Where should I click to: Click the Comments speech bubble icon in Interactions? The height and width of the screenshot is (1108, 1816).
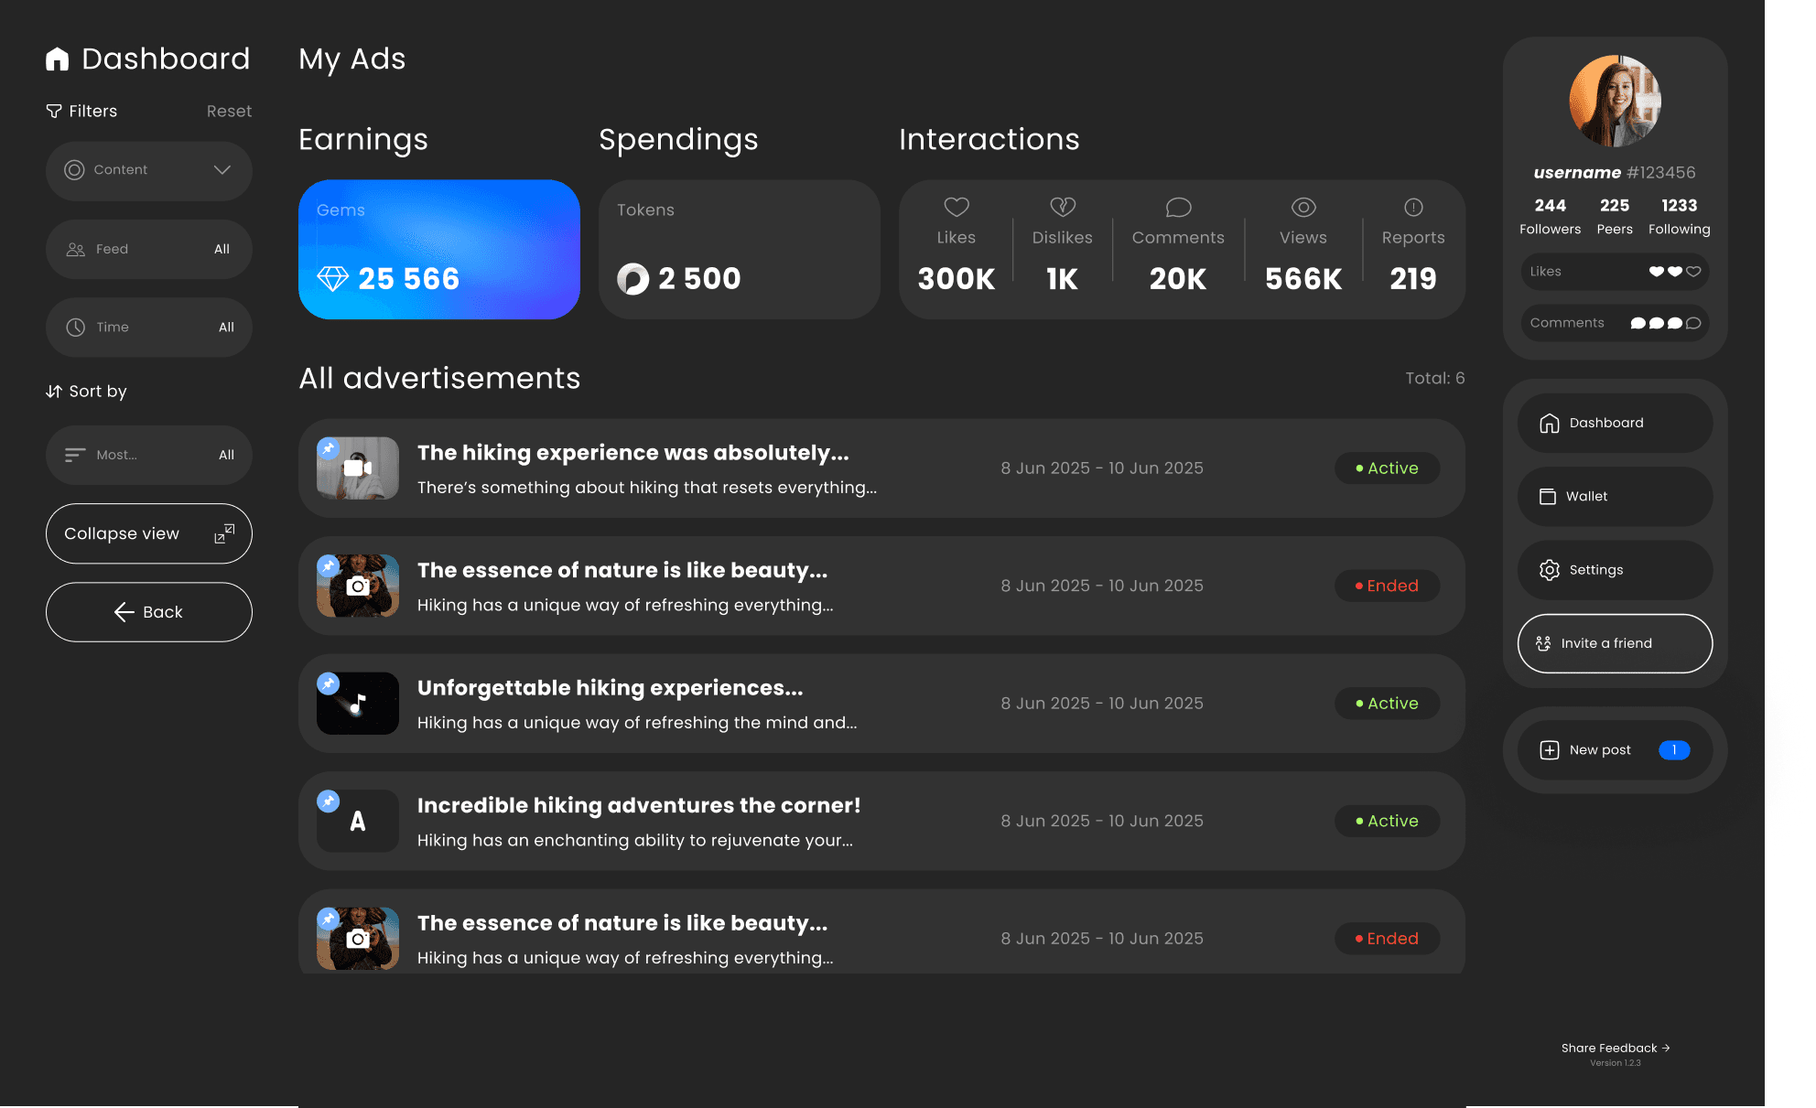point(1178,208)
